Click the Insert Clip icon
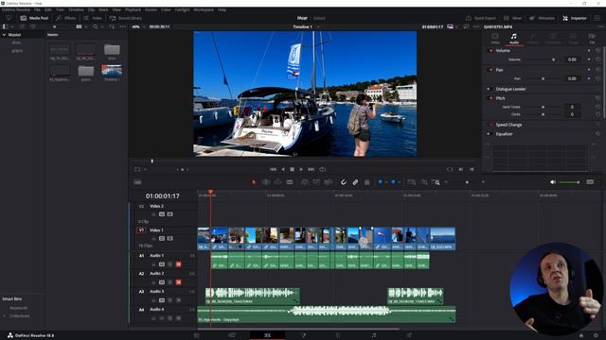Image resolution: width=606 pixels, height=340 pixels. (305, 182)
